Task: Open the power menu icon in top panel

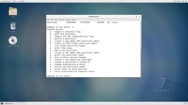Action: [x=186, y=1]
